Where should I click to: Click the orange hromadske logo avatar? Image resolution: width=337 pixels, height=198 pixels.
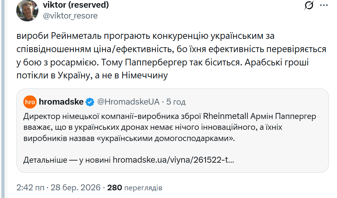30,102
